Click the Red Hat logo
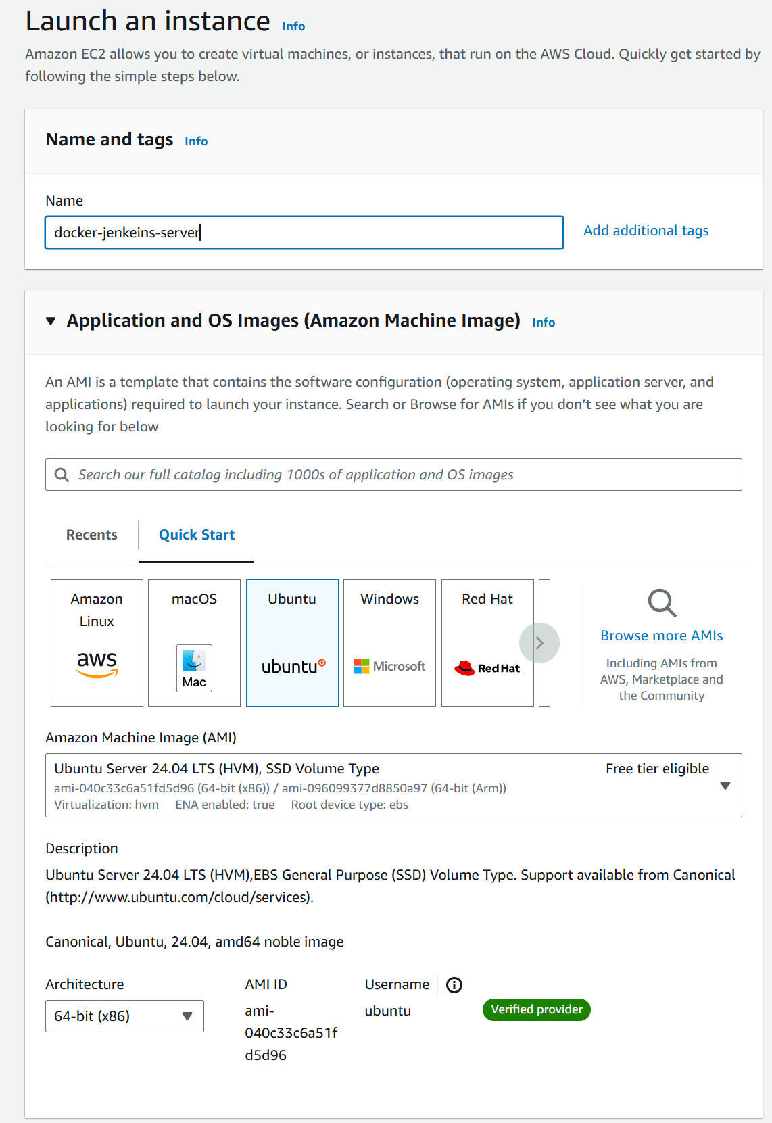 [x=487, y=668]
